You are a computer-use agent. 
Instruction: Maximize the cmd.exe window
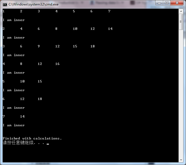[167, 3]
